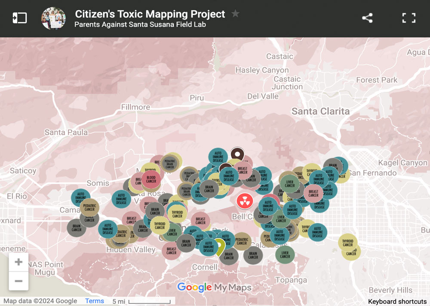This screenshot has height=306, width=430.
Task: Open the map share options
Action: 367,18
